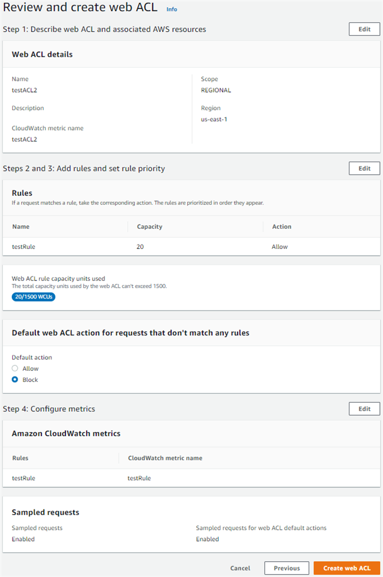Select the Allow default action radio button
383x577 pixels.
click(15, 368)
